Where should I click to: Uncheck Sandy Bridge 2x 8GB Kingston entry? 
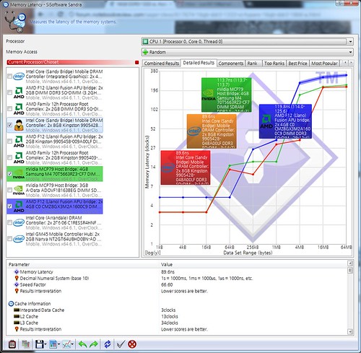[x=9, y=125]
